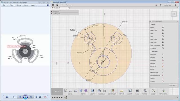The image size is (180, 101).
Task: Open the MODEL workspace dropdown
Action: tap(57, 91)
